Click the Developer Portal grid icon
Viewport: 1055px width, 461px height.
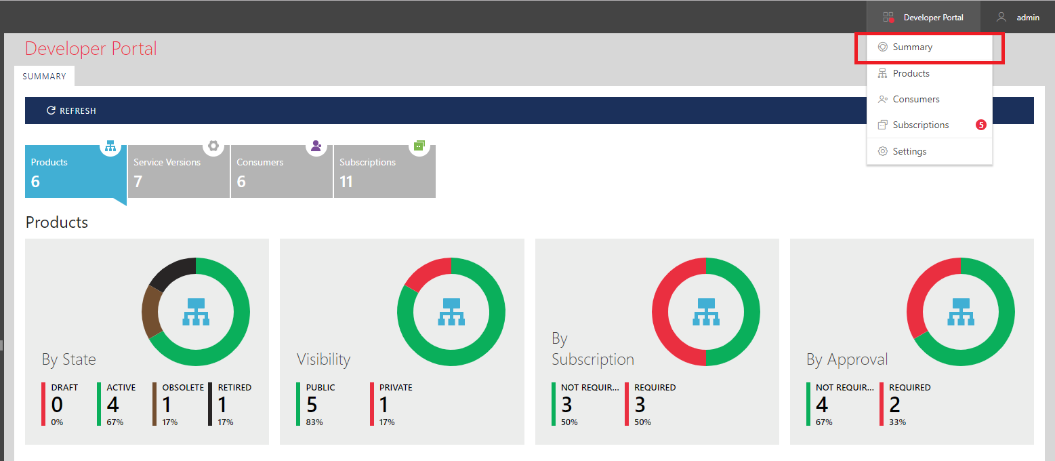tap(888, 18)
